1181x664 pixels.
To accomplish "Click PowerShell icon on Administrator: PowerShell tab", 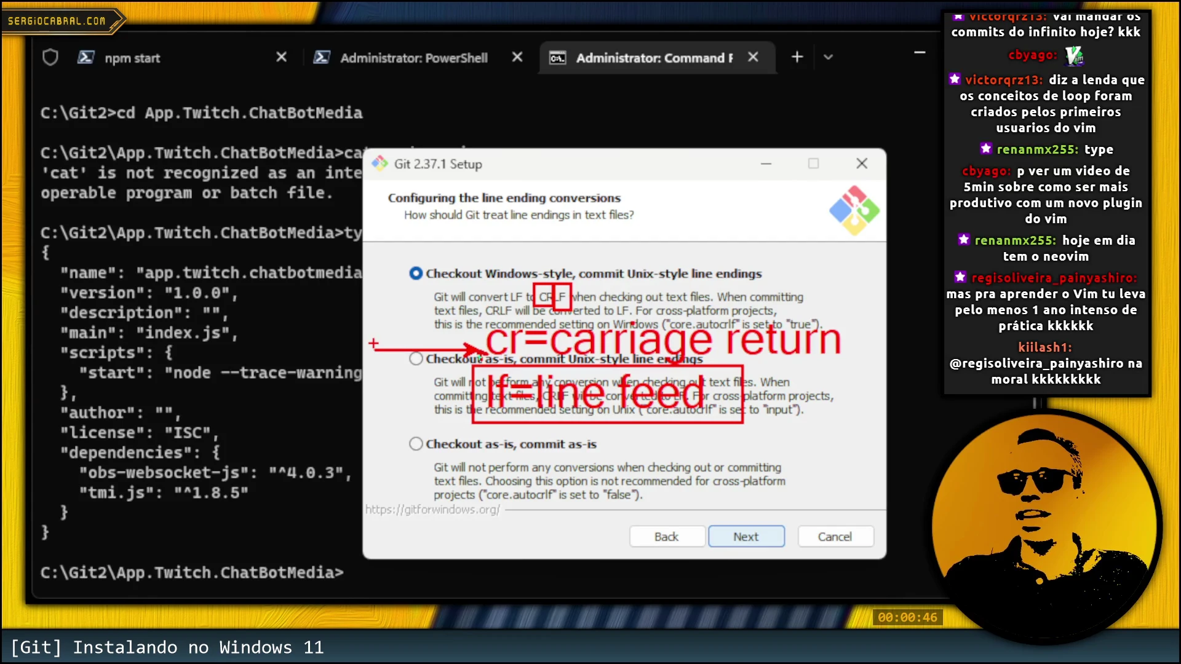I will tap(322, 58).
